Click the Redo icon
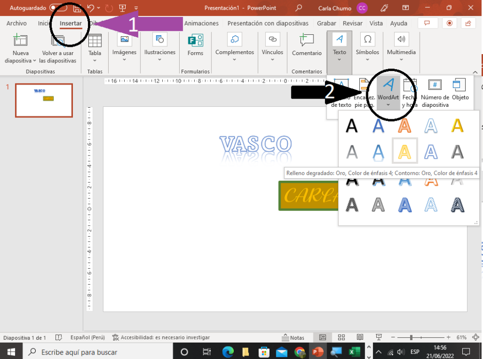 [109, 8]
